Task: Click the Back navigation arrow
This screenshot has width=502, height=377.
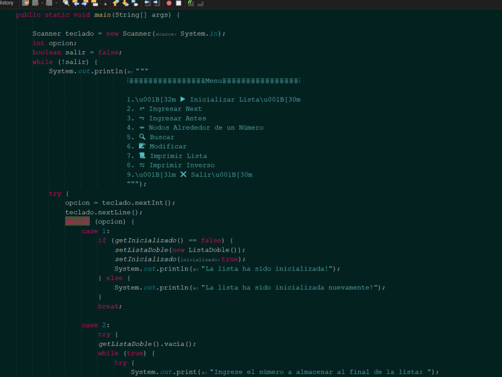Action: pos(77,4)
